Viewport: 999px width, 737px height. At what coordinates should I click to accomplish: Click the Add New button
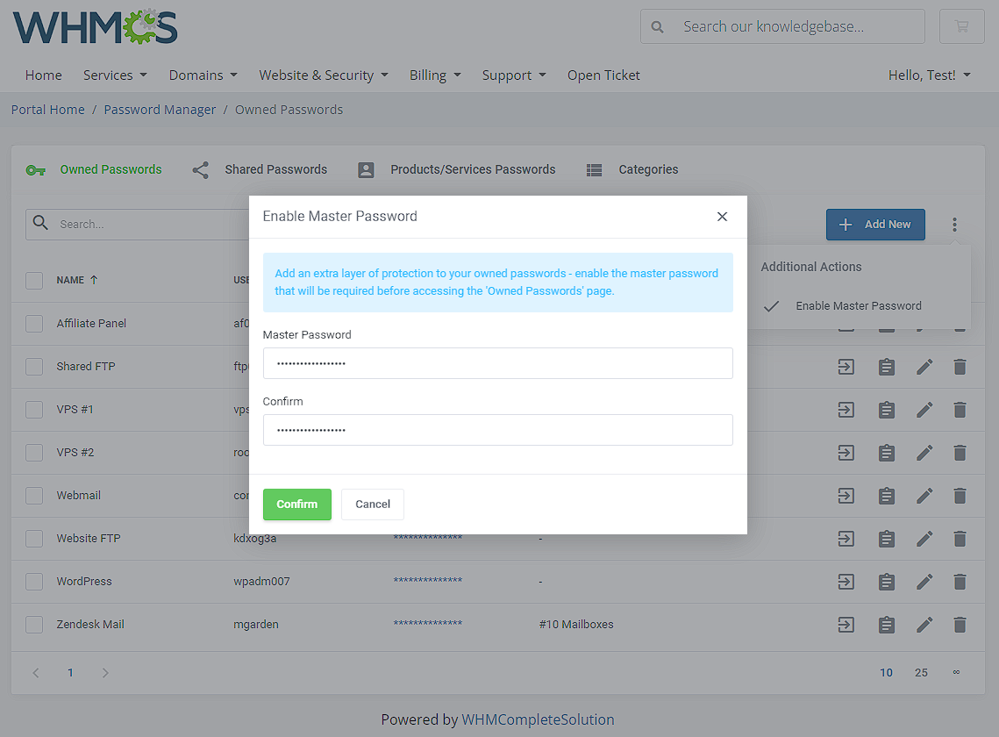point(875,225)
